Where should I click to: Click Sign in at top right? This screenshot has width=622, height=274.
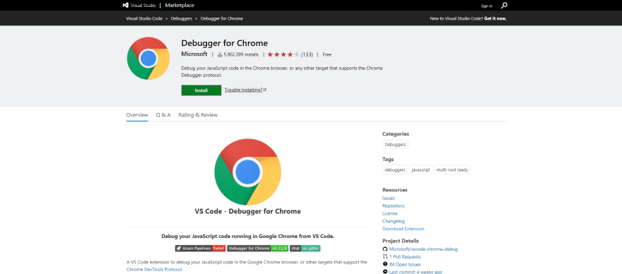pyautogui.click(x=486, y=6)
